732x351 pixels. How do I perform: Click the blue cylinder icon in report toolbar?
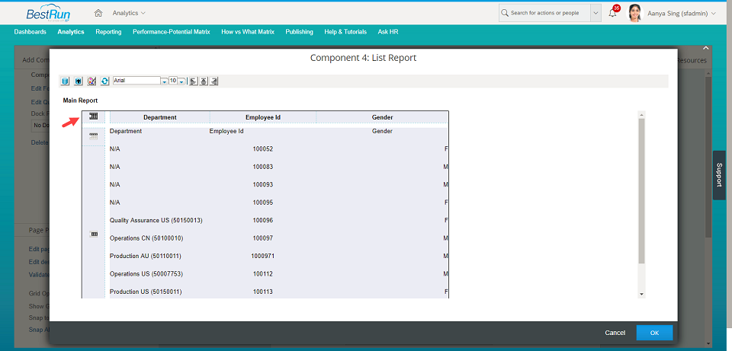pyautogui.click(x=66, y=81)
